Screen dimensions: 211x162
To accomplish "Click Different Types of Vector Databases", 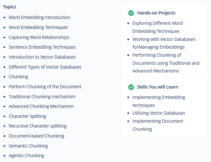I will 45,67.
